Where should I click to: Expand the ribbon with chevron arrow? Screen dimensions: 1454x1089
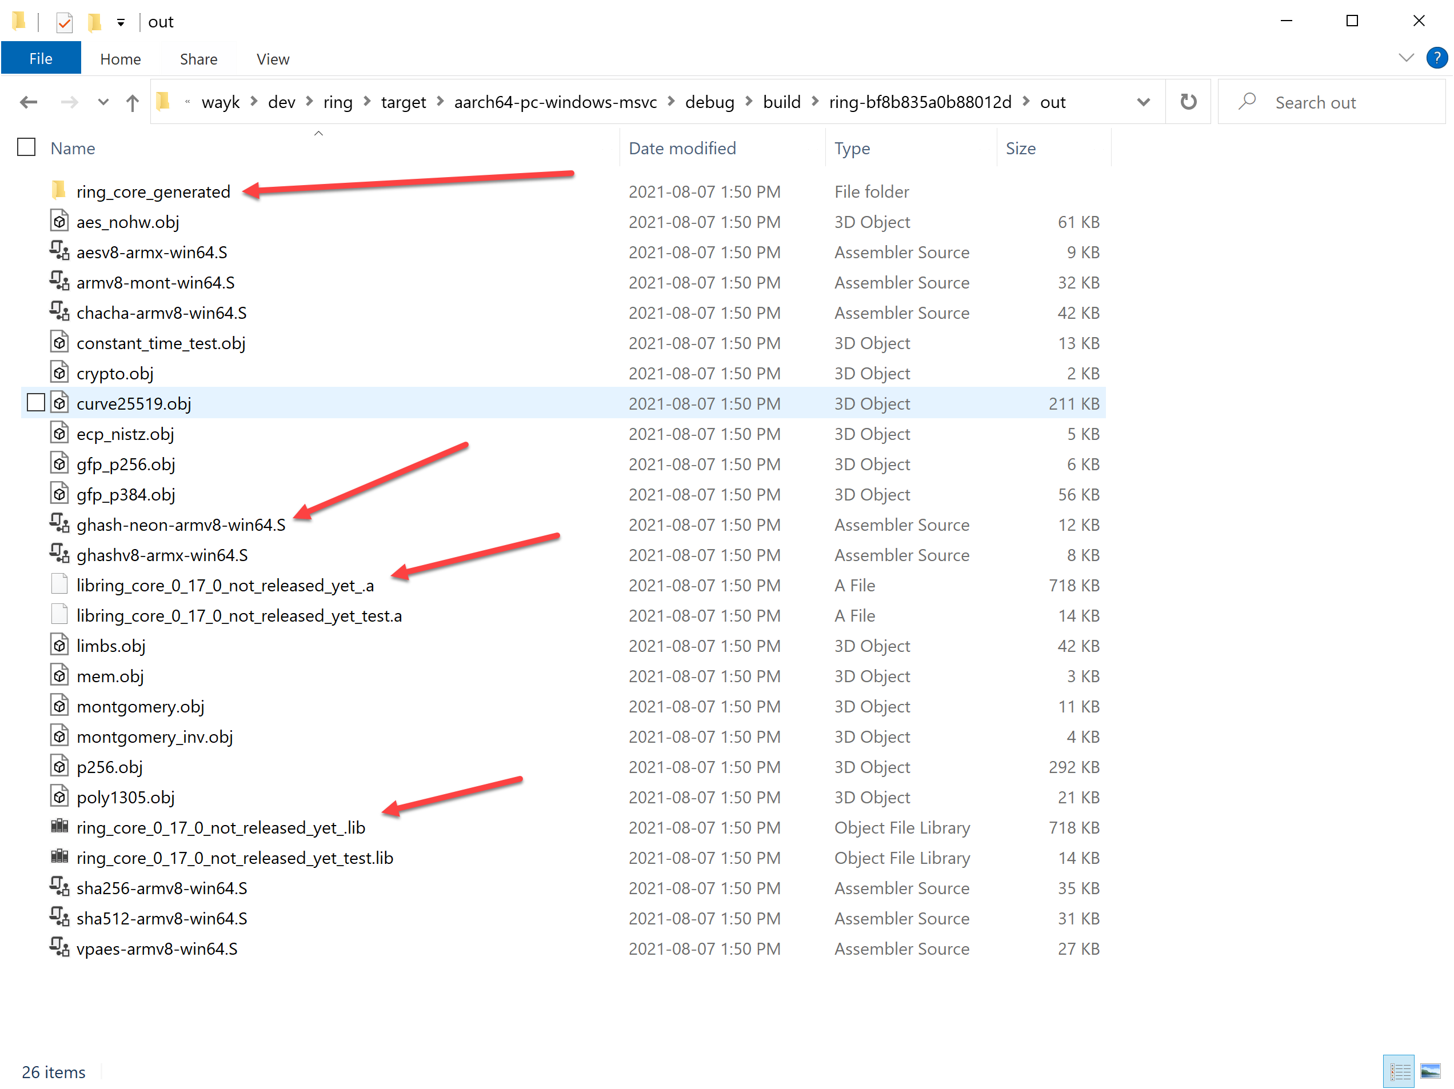click(x=1405, y=58)
